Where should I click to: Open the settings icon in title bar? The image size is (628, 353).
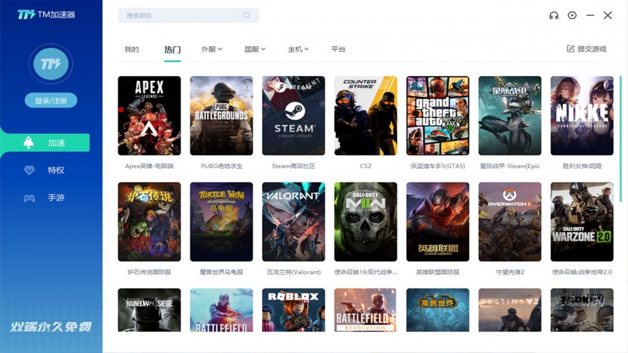pyautogui.click(x=572, y=15)
